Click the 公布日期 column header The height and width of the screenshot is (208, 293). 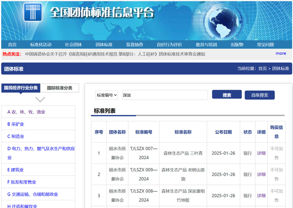pos(223,132)
